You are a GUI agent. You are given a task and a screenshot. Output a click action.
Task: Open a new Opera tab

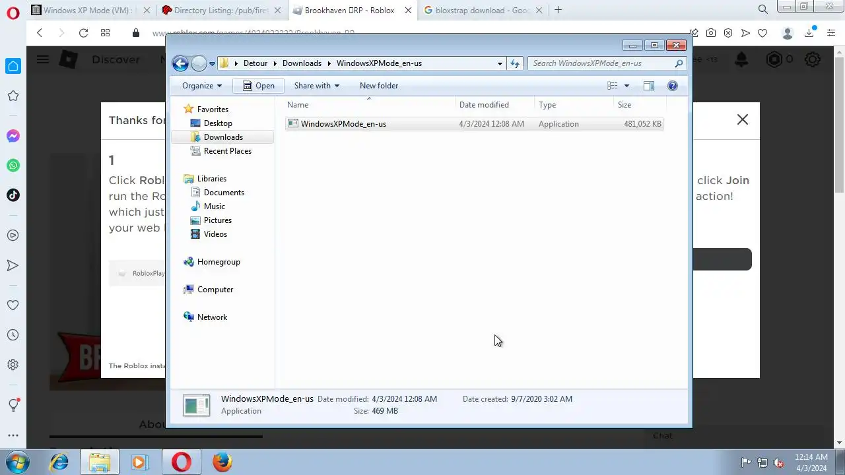pos(558,10)
